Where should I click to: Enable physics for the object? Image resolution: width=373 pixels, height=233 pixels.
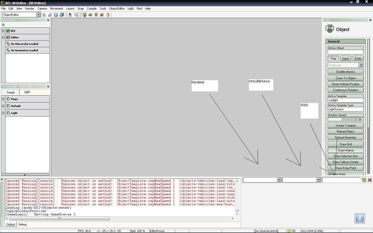[346, 72]
